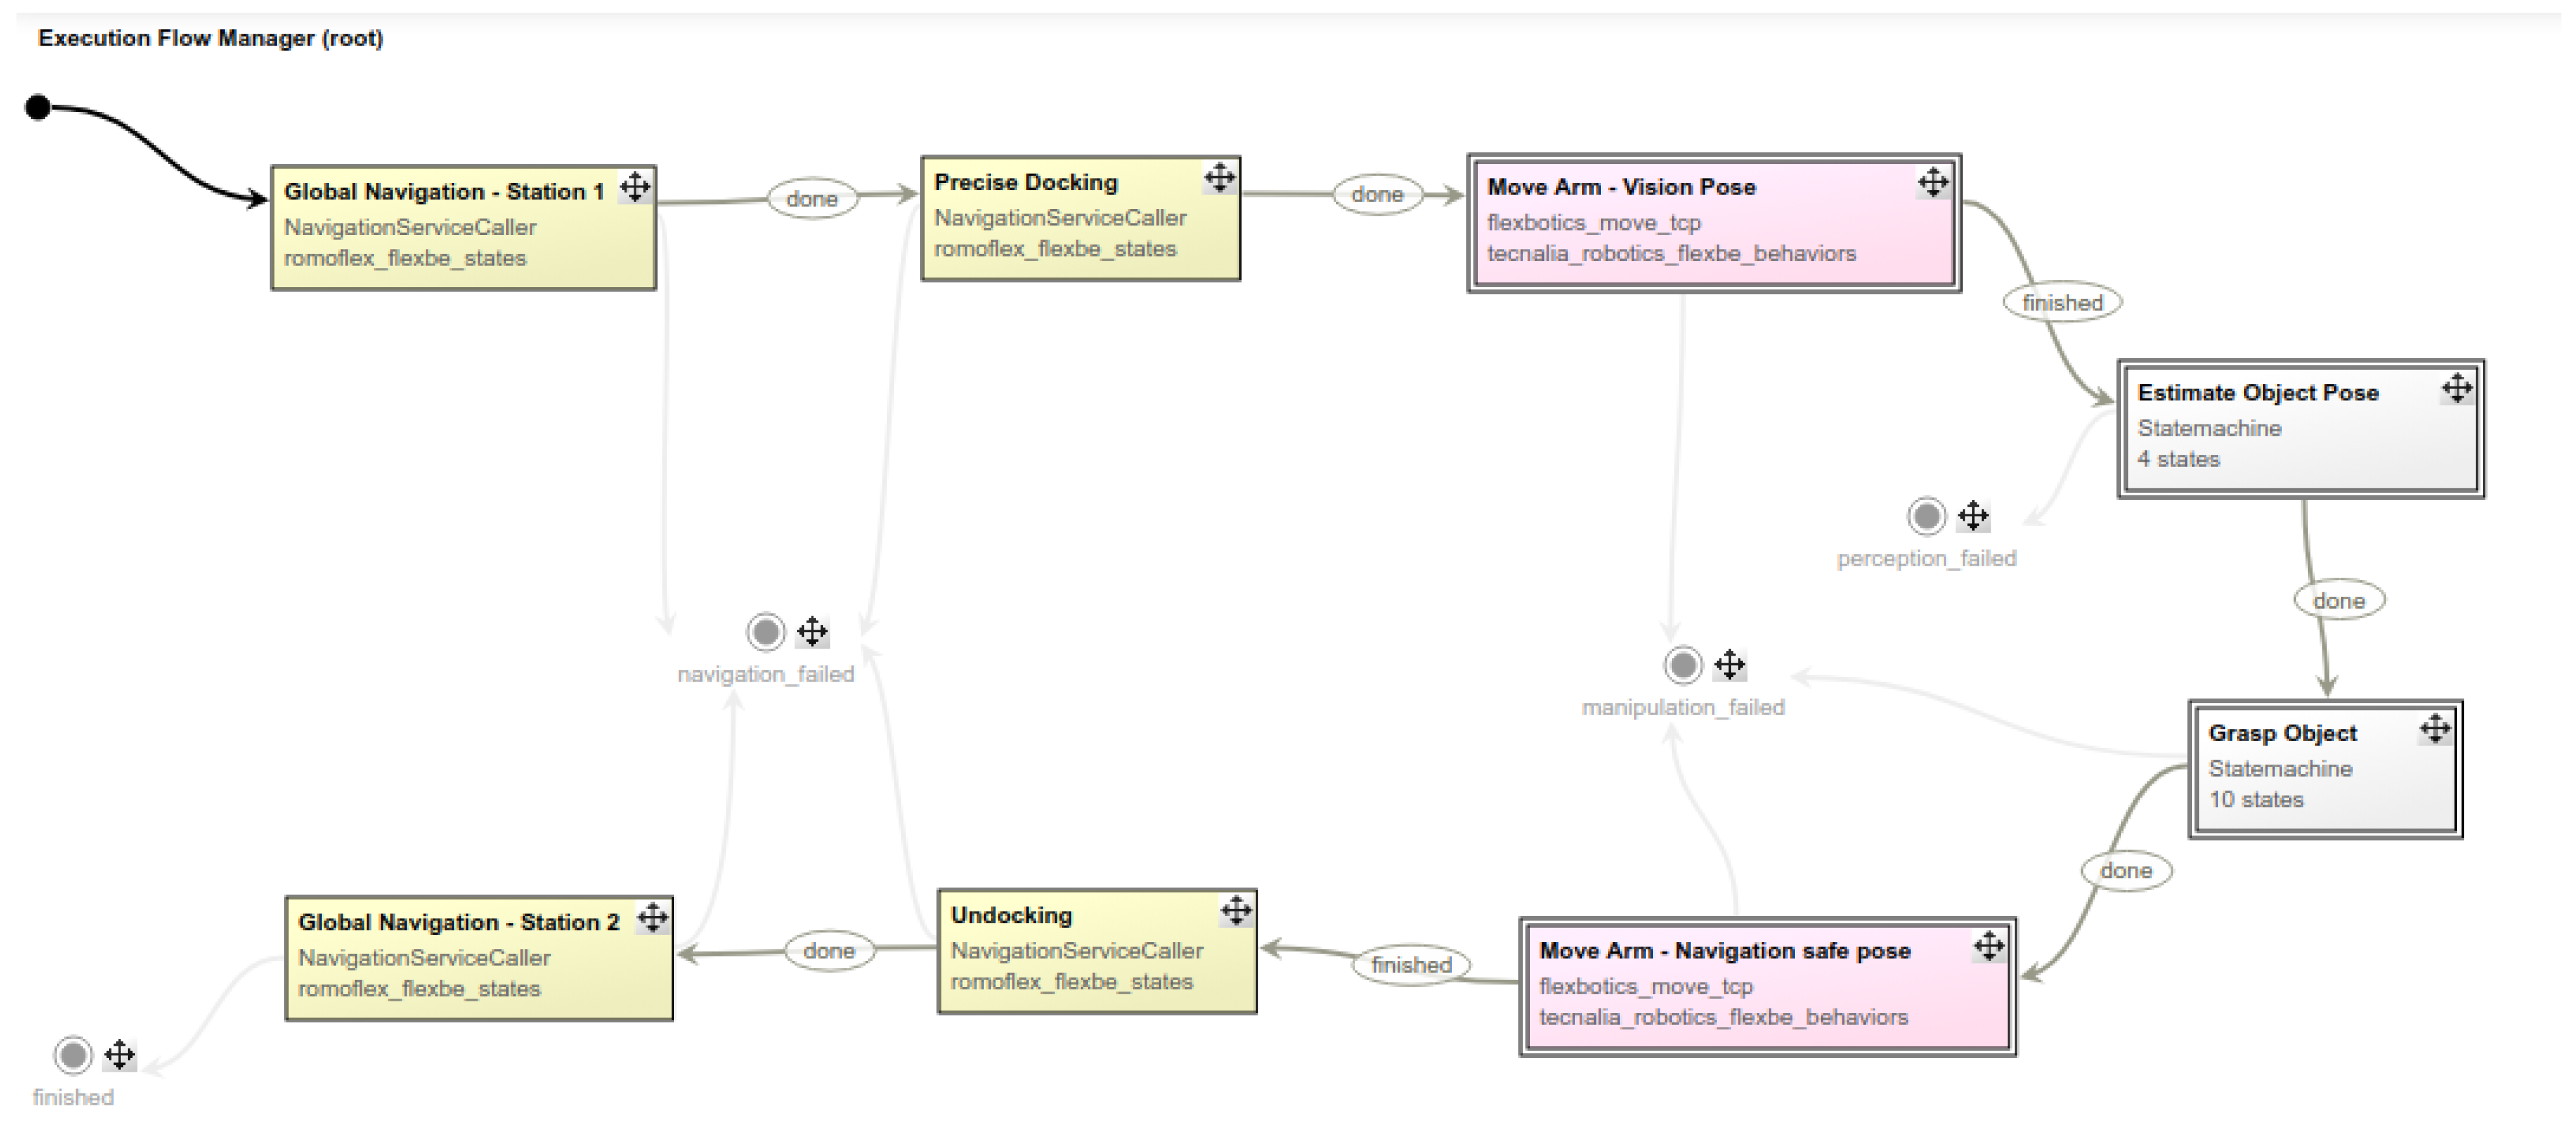The image size is (2576, 1132).
Task: Click move handle of Grasp Object state
Action: [x=2435, y=729]
